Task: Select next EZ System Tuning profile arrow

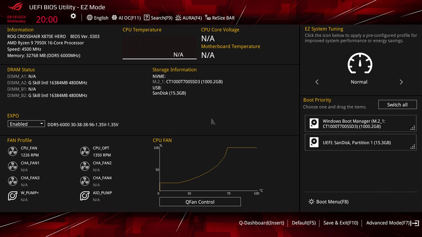Action: tap(401, 82)
